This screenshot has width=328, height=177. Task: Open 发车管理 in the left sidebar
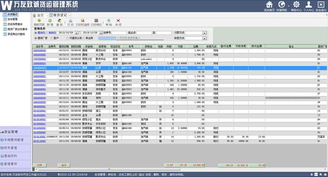pos(11,19)
